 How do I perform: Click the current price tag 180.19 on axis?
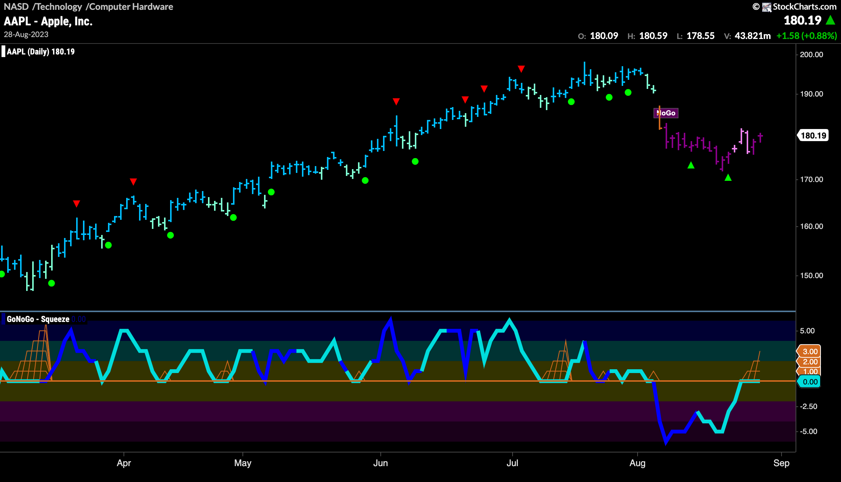click(813, 135)
